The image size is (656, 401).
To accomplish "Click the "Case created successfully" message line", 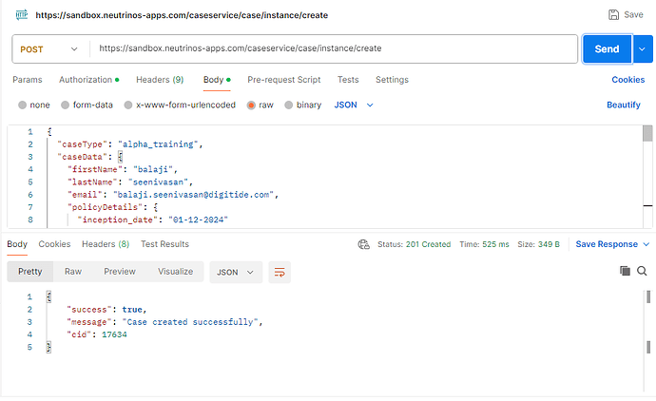I will tap(164, 322).
